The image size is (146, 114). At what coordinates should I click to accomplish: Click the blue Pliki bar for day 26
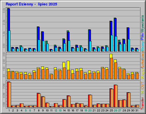pos(116,27)
